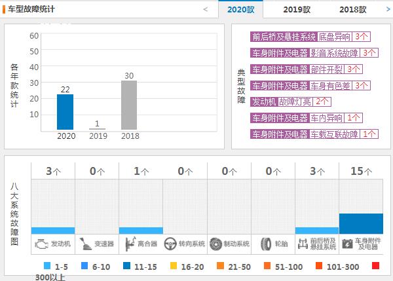Click the brake disc (制动系统) icon
Image resolution: width=393 pixels, height=281 pixels.
tap(215, 244)
